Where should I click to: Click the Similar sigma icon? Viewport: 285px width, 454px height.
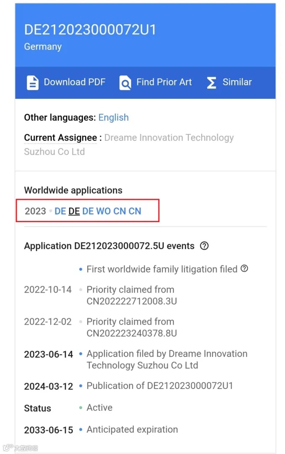point(211,83)
